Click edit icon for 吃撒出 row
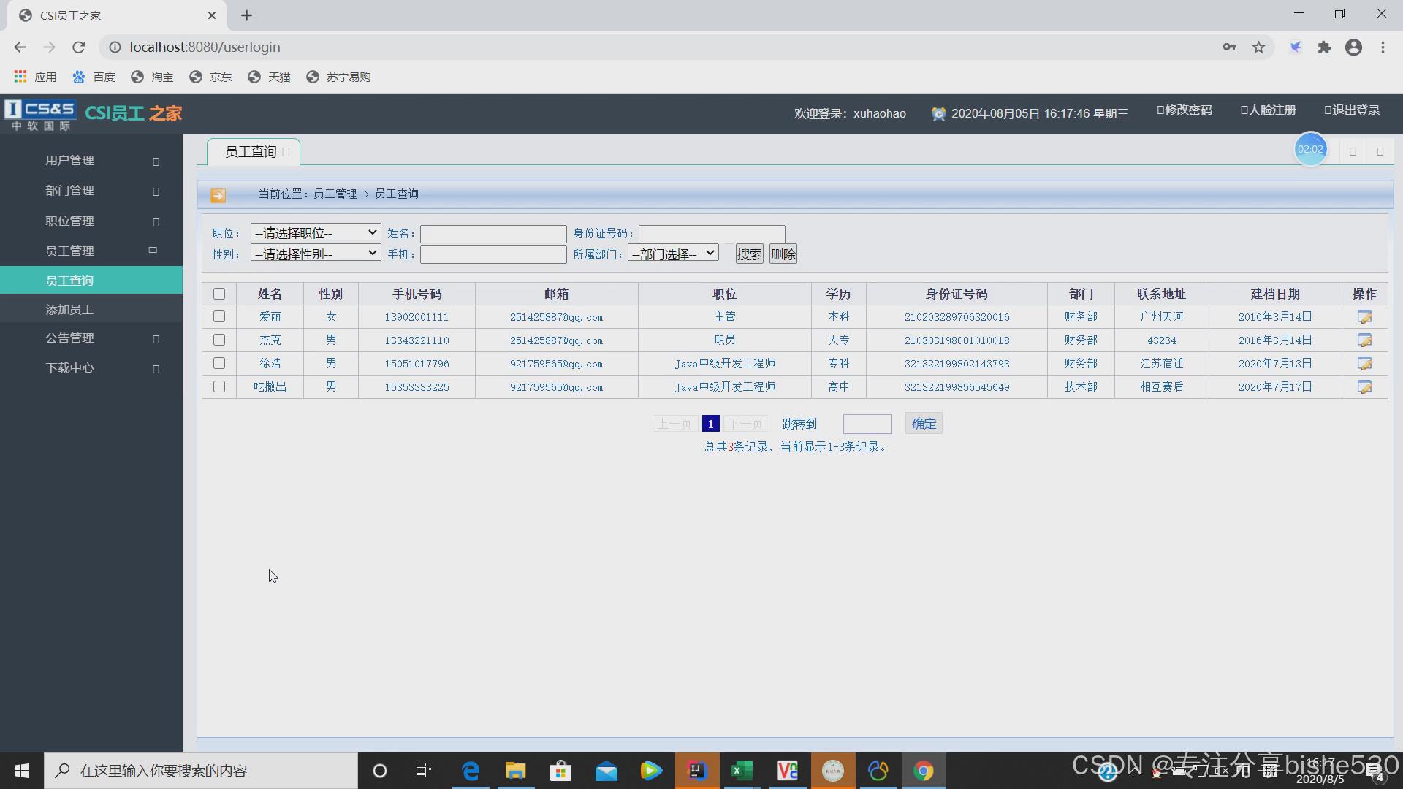 pyautogui.click(x=1364, y=387)
